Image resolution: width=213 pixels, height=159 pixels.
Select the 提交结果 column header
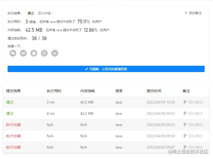click(x=13, y=91)
